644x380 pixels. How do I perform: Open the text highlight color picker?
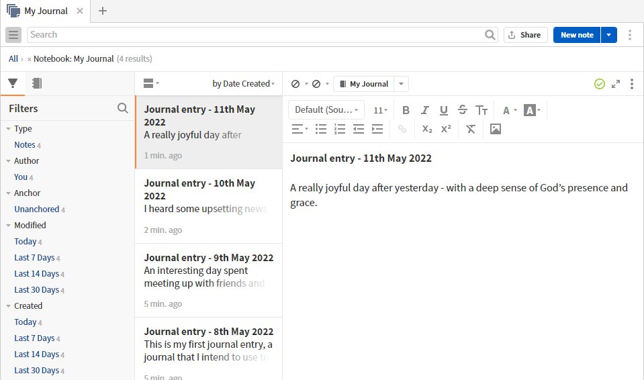click(x=533, y=110)
